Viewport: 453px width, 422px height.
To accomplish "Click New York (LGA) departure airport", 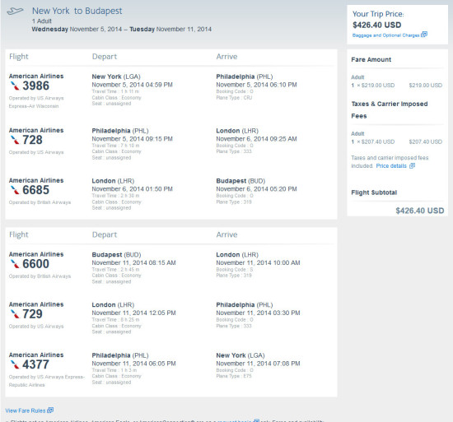I will point(116,77).
